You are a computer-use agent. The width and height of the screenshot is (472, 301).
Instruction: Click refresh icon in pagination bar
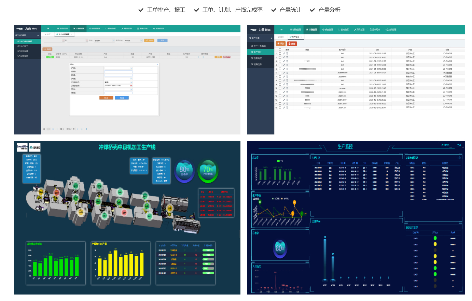(x=86, y=129)
